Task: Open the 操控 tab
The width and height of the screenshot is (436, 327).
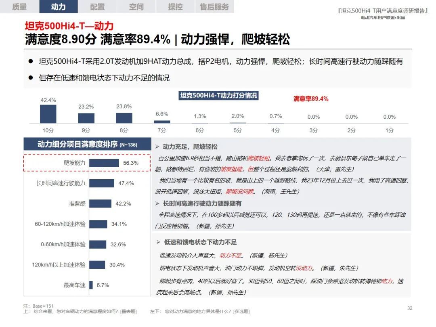Action: [175, 6]
